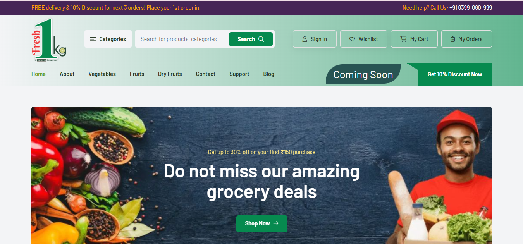
Task: Click the hamburger icon beside Categories
Action: 93,39
